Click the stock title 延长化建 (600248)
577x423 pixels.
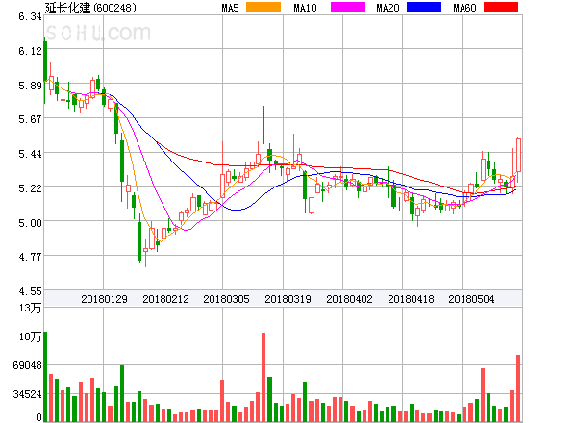click(90, 8)
